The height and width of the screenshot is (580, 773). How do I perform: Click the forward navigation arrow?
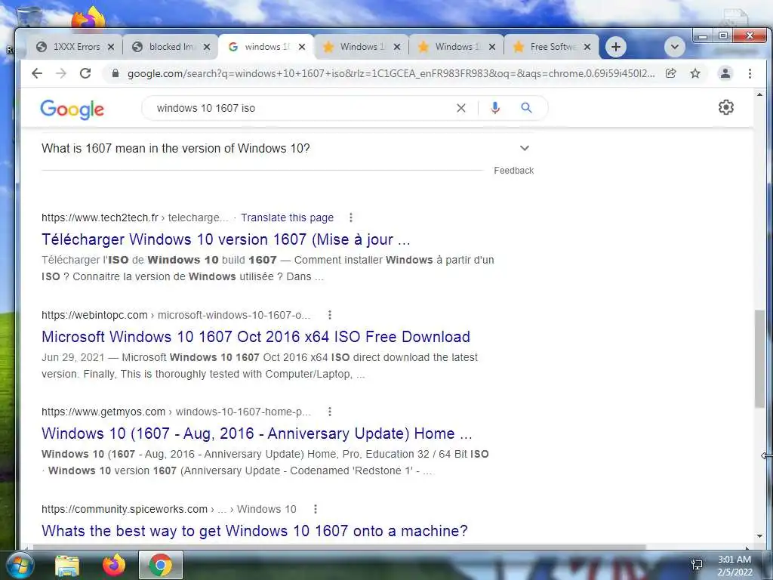60,73
